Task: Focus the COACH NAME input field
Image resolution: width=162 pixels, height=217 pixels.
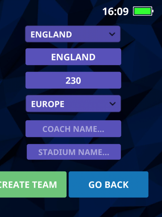Action: [73, 129]
